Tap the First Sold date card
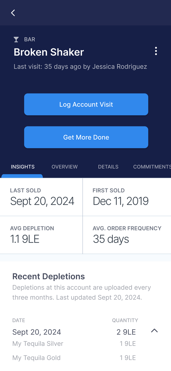Viewport: 171px width, 371px height. click(127, 197)
